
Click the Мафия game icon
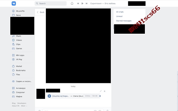tap(13, 97)
